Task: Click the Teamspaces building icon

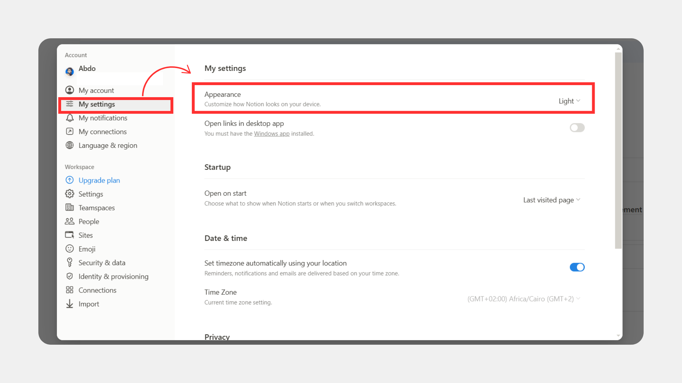Action: [70, 207]
